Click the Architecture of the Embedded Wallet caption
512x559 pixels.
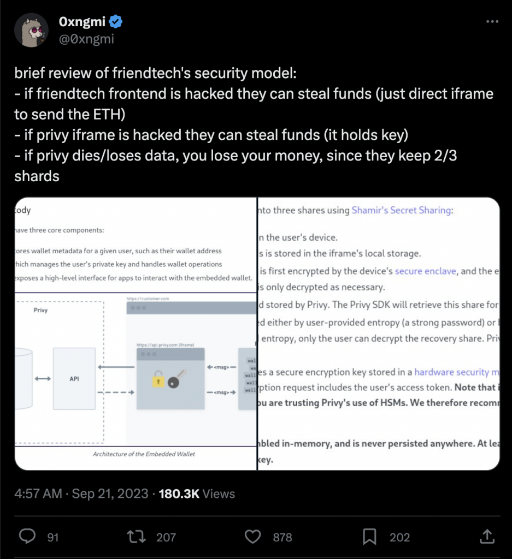coord(144,454)
